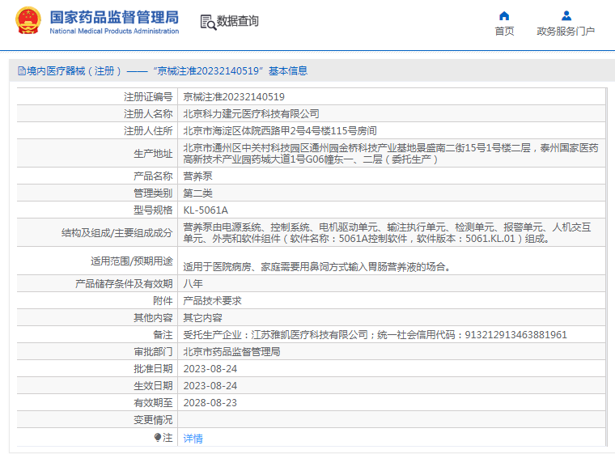Click registrant name 北京科力建元医疗科技有限公司
The height and width of the screenshot is (454, 615).
pos(251,114)
